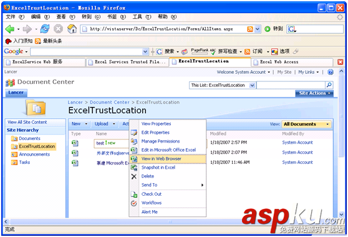Screen dimensions: 348x237
Task: Open SharePoint help question mark icon
Action: coord(331,72)
